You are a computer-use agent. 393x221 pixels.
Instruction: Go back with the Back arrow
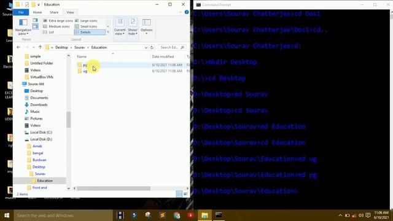(x=18, y=47)
